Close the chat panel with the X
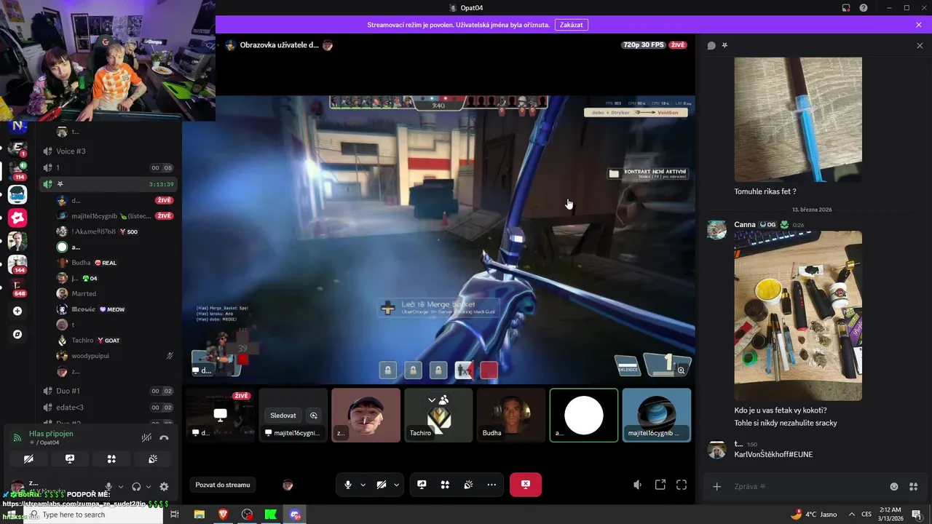Screen dimensions: 932x524 (x=920, y=45)
